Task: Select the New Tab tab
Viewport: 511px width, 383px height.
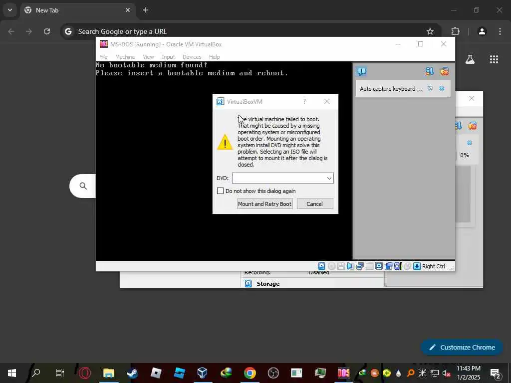Action: 77,10
